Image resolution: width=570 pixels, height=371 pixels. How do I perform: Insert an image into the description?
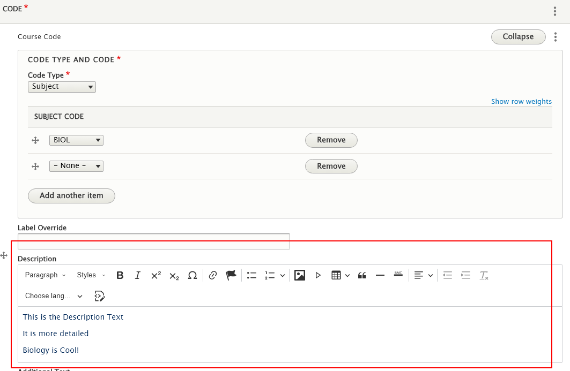pos(299,275)
